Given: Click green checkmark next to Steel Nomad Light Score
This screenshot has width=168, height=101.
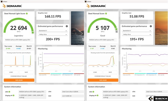Looking at the screenshot, I should pos(27,13).
